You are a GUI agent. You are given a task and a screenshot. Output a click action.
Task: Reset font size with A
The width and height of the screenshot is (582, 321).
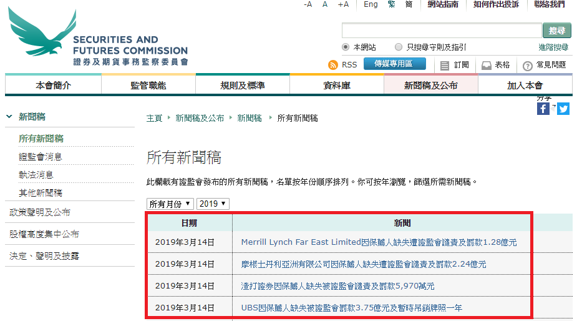pos(325,4)
